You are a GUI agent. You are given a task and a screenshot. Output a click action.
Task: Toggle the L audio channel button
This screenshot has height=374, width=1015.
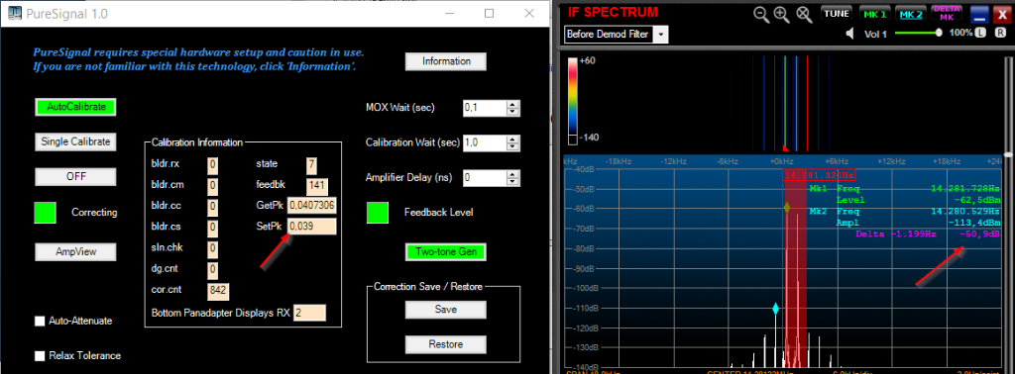(980, 33)
